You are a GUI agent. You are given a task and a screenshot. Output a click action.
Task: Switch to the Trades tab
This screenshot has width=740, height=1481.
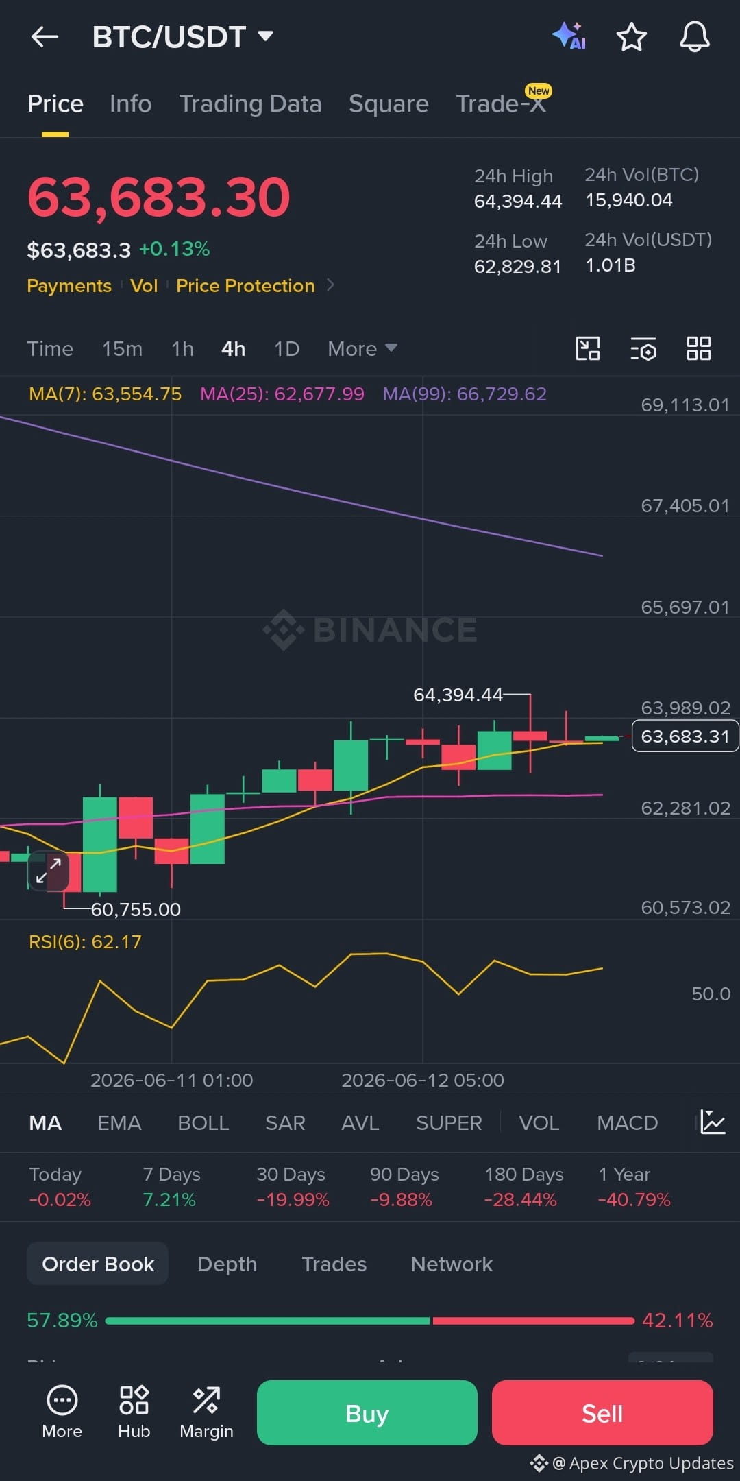(334, 1264)
